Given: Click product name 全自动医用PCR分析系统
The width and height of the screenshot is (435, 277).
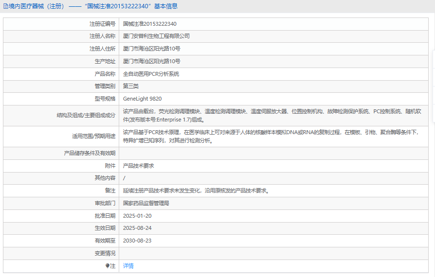Looking at the screenshot, I should pyautogui.click(x=151, y=74).
